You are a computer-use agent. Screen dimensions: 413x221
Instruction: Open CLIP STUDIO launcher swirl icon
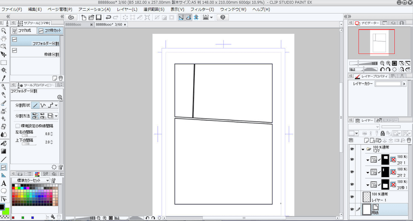click(x=71, y=18)
